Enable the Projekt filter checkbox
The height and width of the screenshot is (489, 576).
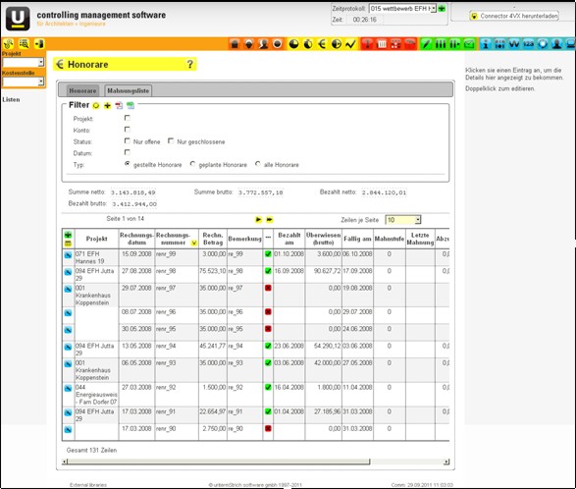tap(128, 118)
